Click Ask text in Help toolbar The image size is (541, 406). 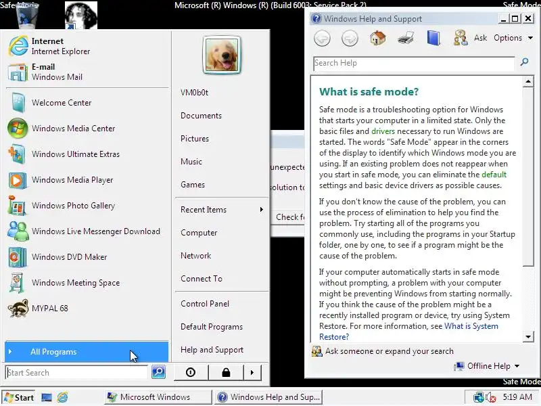point(480,38)
